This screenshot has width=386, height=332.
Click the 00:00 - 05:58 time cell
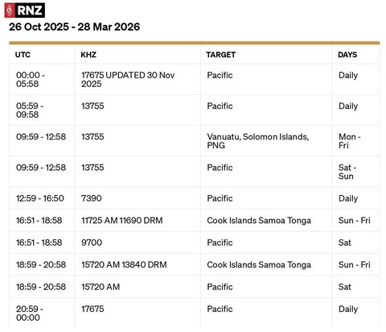42,80
